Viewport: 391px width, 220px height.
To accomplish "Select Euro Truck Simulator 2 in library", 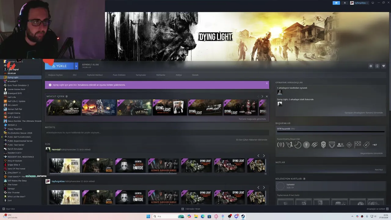I will pos(18,85).
